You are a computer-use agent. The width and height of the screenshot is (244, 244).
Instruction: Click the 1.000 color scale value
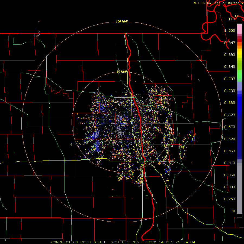pos(230,30)
